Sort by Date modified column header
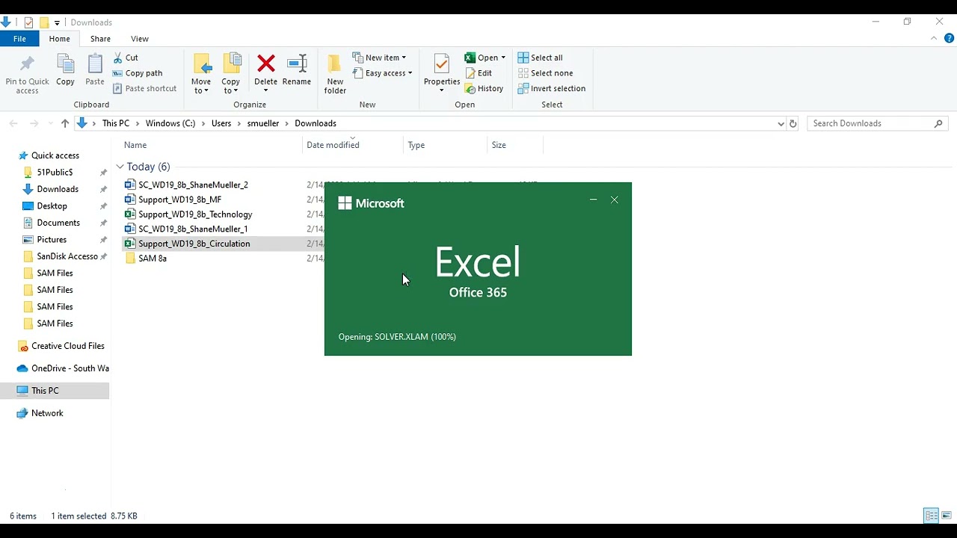Image resolution: width=957 pixels, height=538 pixels. coord(333,145)
